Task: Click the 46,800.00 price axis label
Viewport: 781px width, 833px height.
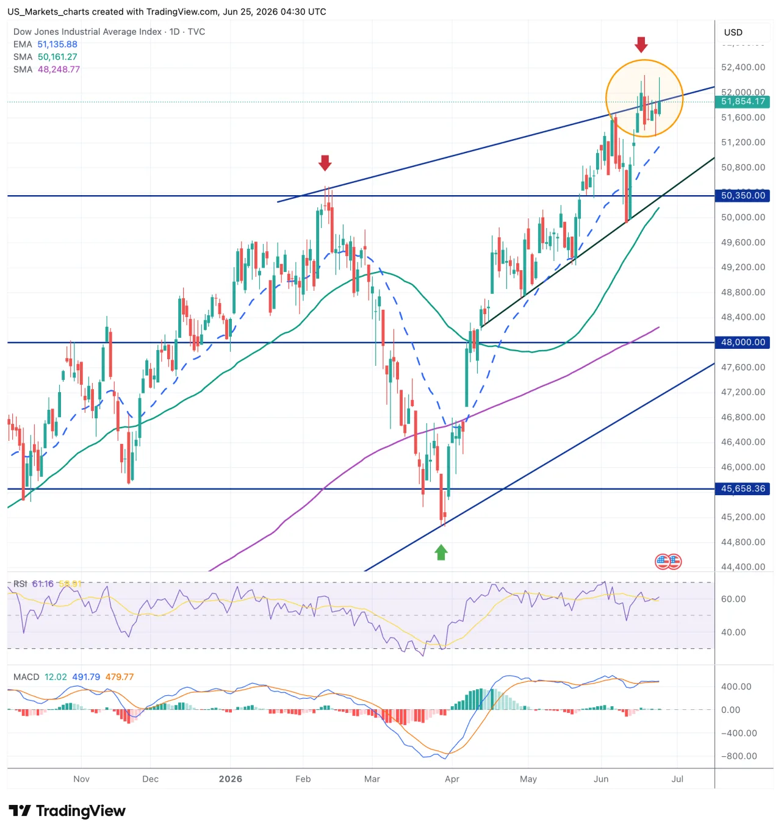Action: click(743, 417)
